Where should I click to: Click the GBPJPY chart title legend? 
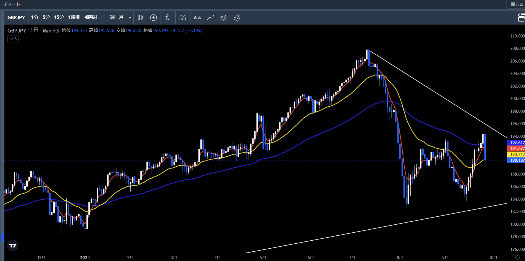tap(17, 31)
